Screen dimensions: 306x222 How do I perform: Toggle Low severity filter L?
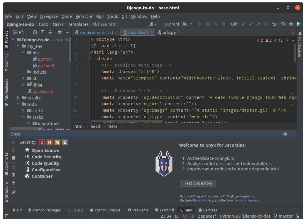point(65,143)
